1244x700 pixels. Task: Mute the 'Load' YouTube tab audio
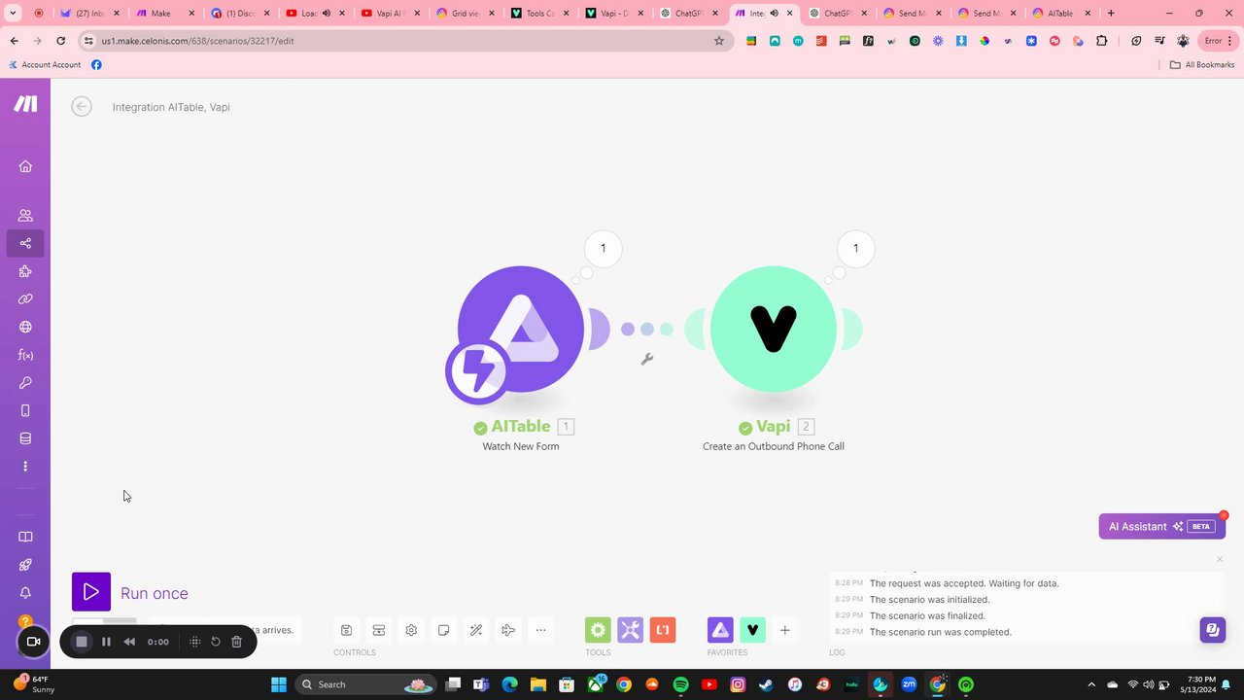(x=326, y=14)
